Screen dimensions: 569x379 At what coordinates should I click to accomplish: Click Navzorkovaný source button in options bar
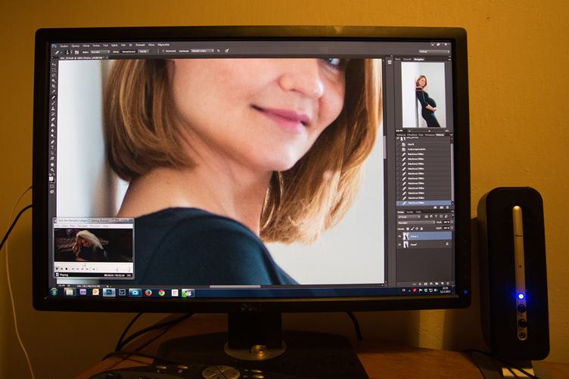[x=129, y=51]
